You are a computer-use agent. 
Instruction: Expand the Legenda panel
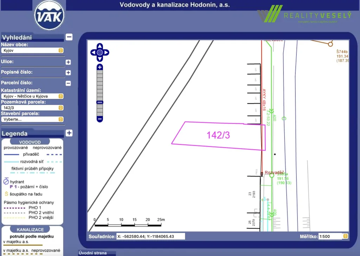69,133
